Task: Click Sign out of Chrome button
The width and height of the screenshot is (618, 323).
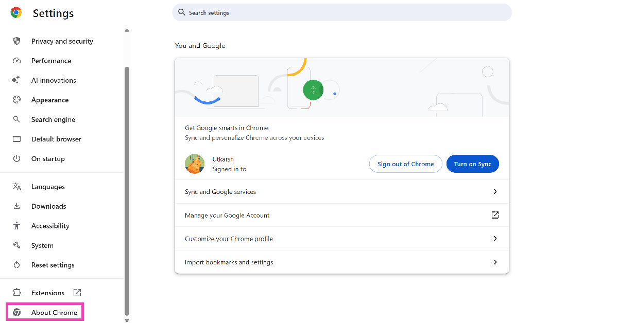Action: click(x=405, y=164)
